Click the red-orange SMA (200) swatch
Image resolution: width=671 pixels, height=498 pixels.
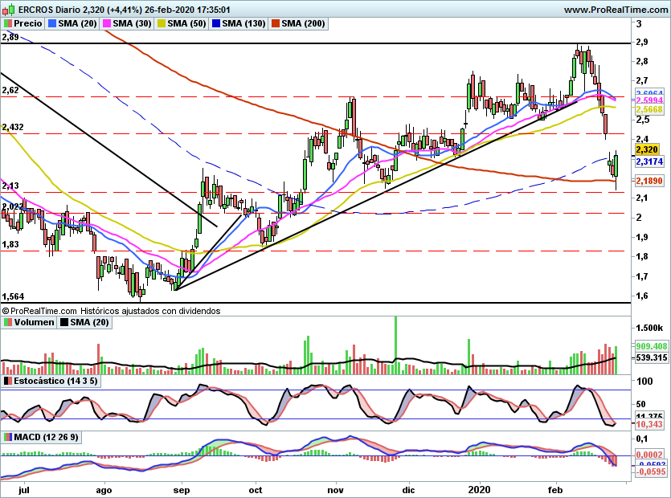click(276, 23)
